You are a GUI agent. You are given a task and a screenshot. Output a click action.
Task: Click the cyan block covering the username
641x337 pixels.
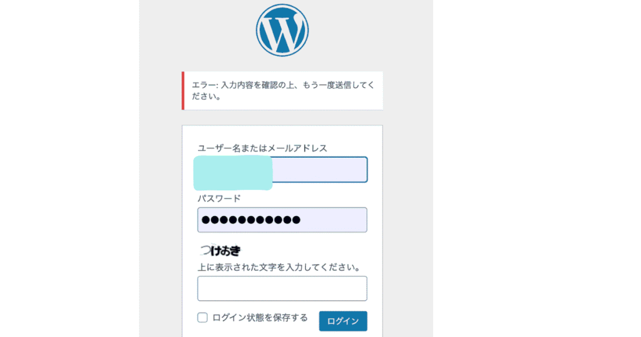(x=233, y=174)
